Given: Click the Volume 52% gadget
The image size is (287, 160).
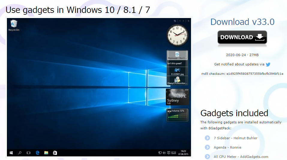Looking at the screenshot, I should (177, 115).
